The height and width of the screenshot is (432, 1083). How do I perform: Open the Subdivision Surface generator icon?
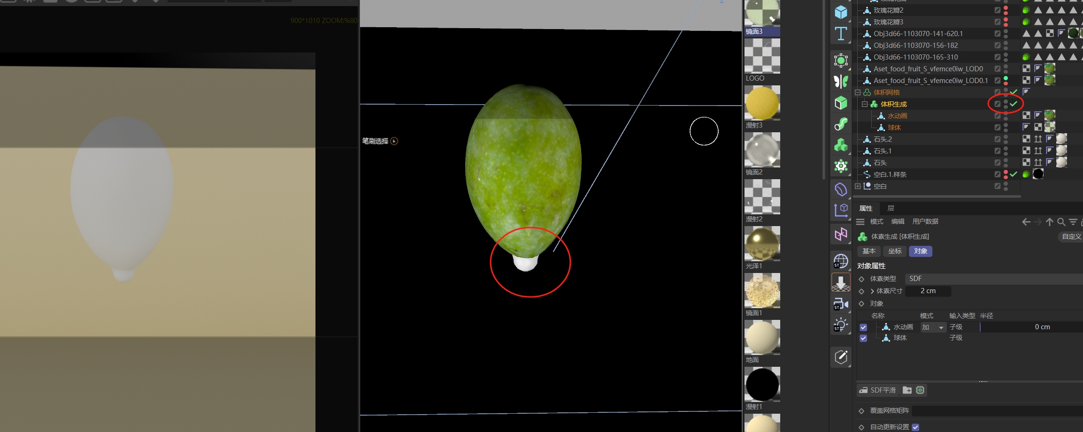click(841, 61)
